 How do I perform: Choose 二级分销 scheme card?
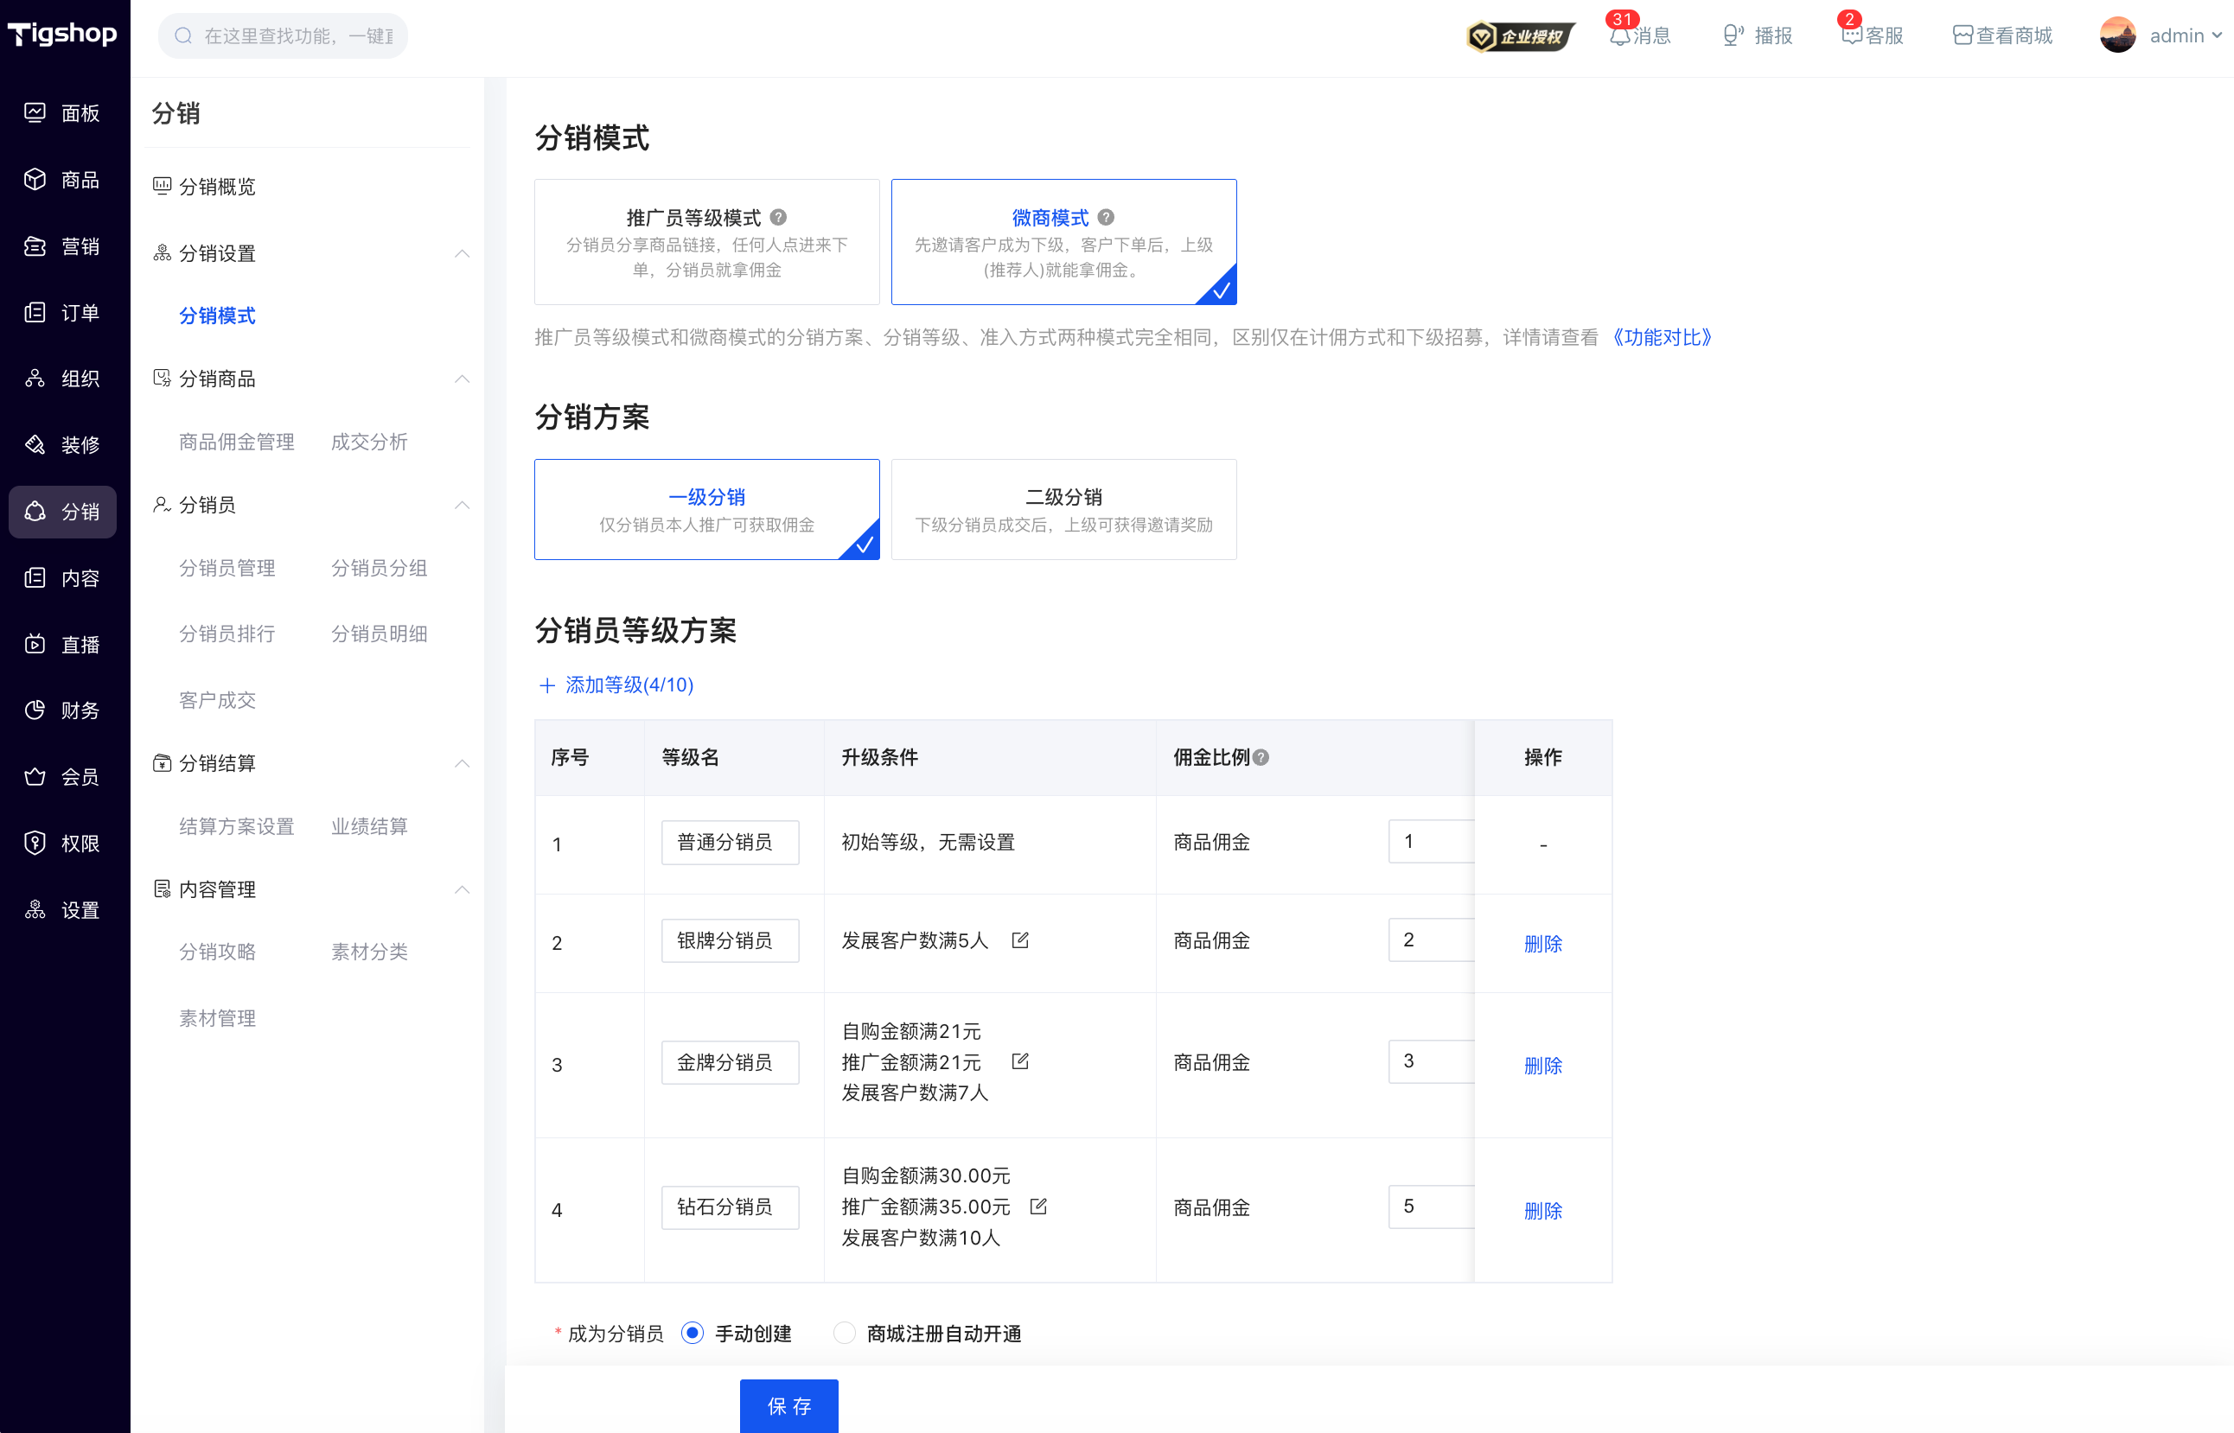click(x=1063, y=509)
